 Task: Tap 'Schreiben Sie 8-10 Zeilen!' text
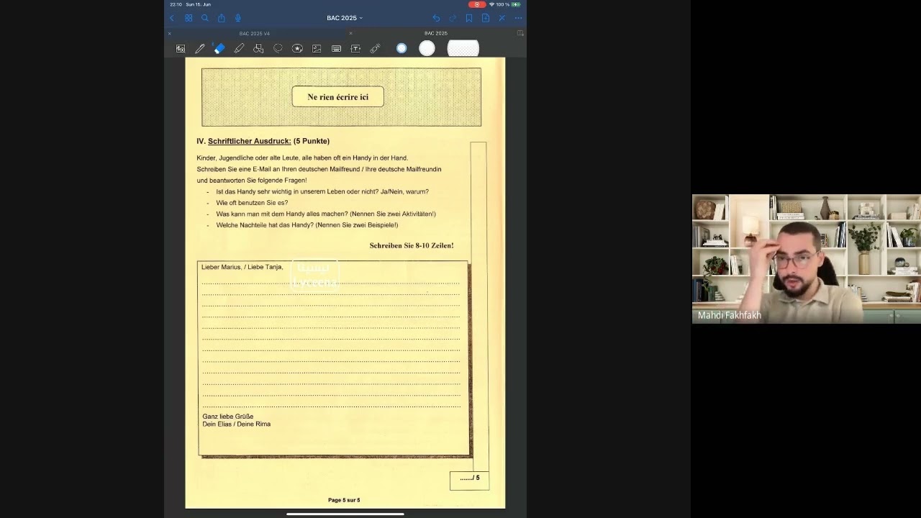pyautogui.click(x=412, y=245)
